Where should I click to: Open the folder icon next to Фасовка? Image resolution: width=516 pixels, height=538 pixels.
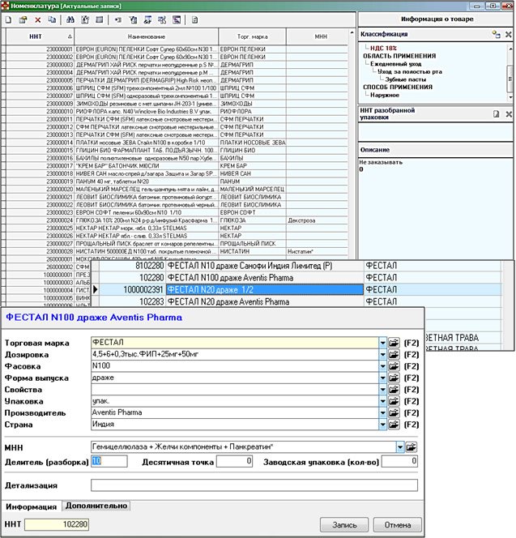[394, 365]
